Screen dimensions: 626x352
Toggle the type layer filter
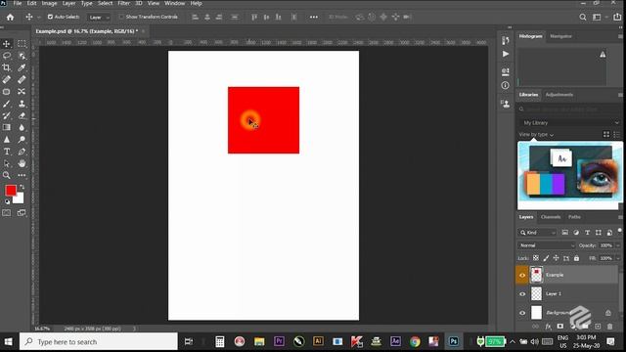click(x=587, y=233)
